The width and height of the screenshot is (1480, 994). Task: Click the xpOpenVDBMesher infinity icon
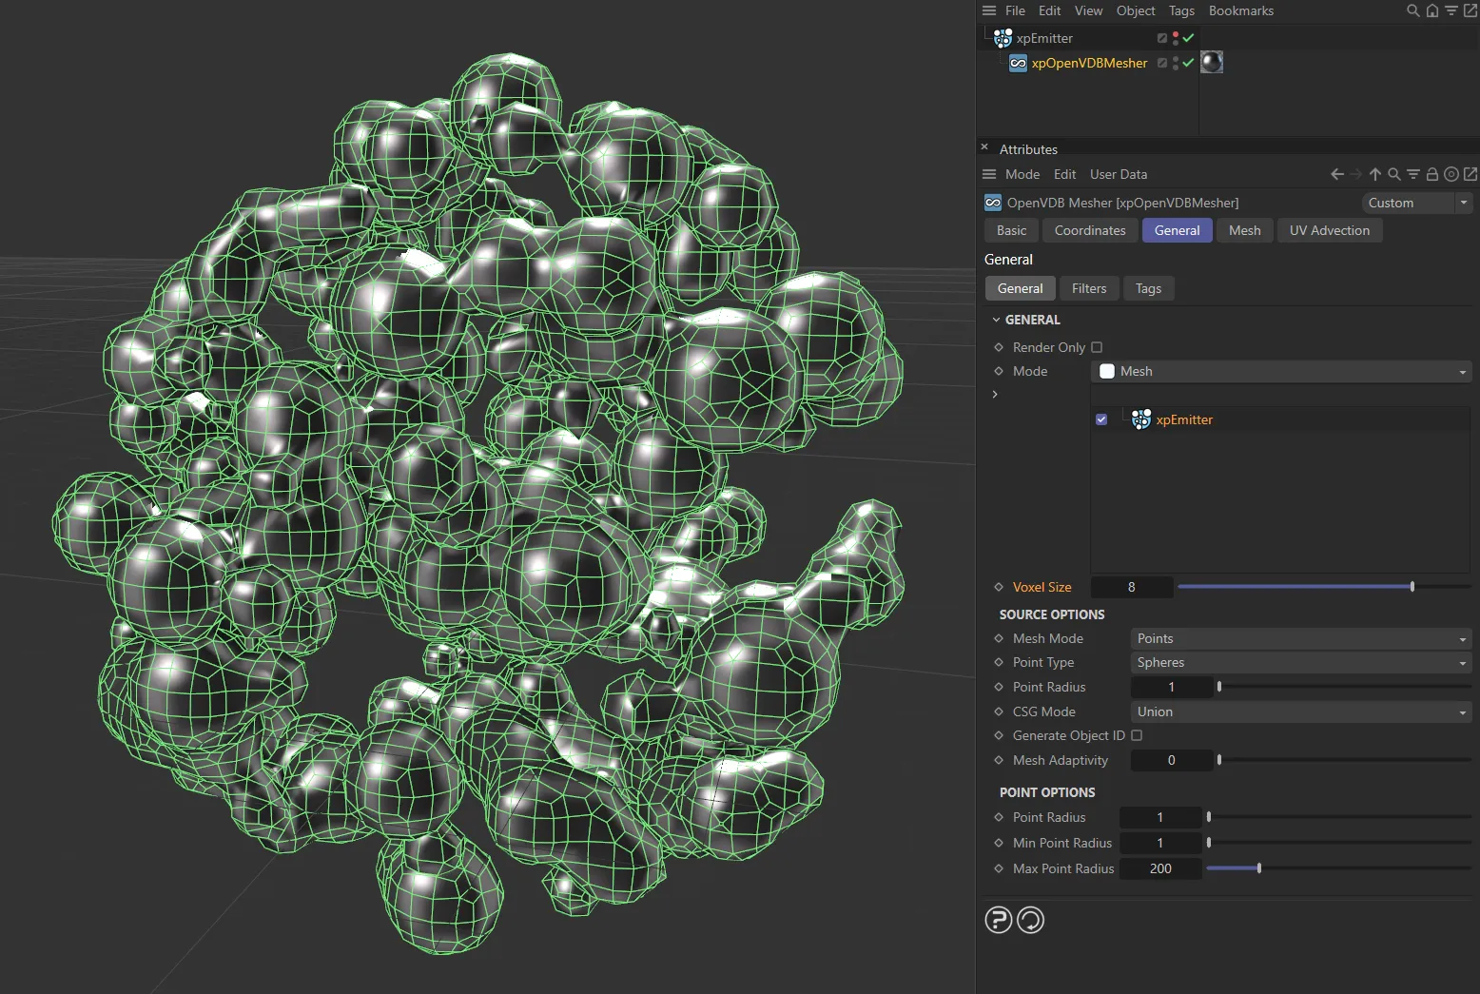tap(1018, 63)
